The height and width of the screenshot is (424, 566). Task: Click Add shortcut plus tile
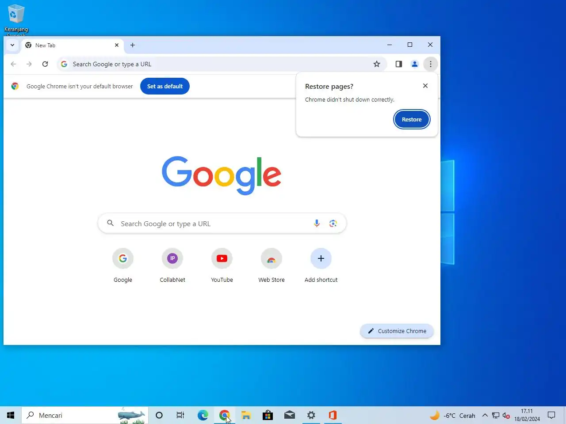pos(321,265)
